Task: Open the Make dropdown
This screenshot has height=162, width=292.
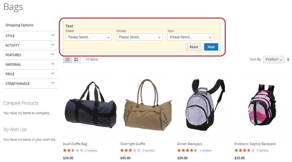Action: click(x=88, y=37)
